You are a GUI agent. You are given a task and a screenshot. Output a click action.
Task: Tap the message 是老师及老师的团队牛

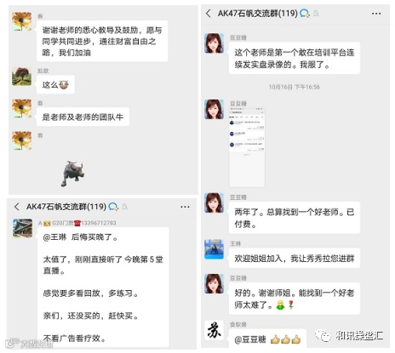83,117
